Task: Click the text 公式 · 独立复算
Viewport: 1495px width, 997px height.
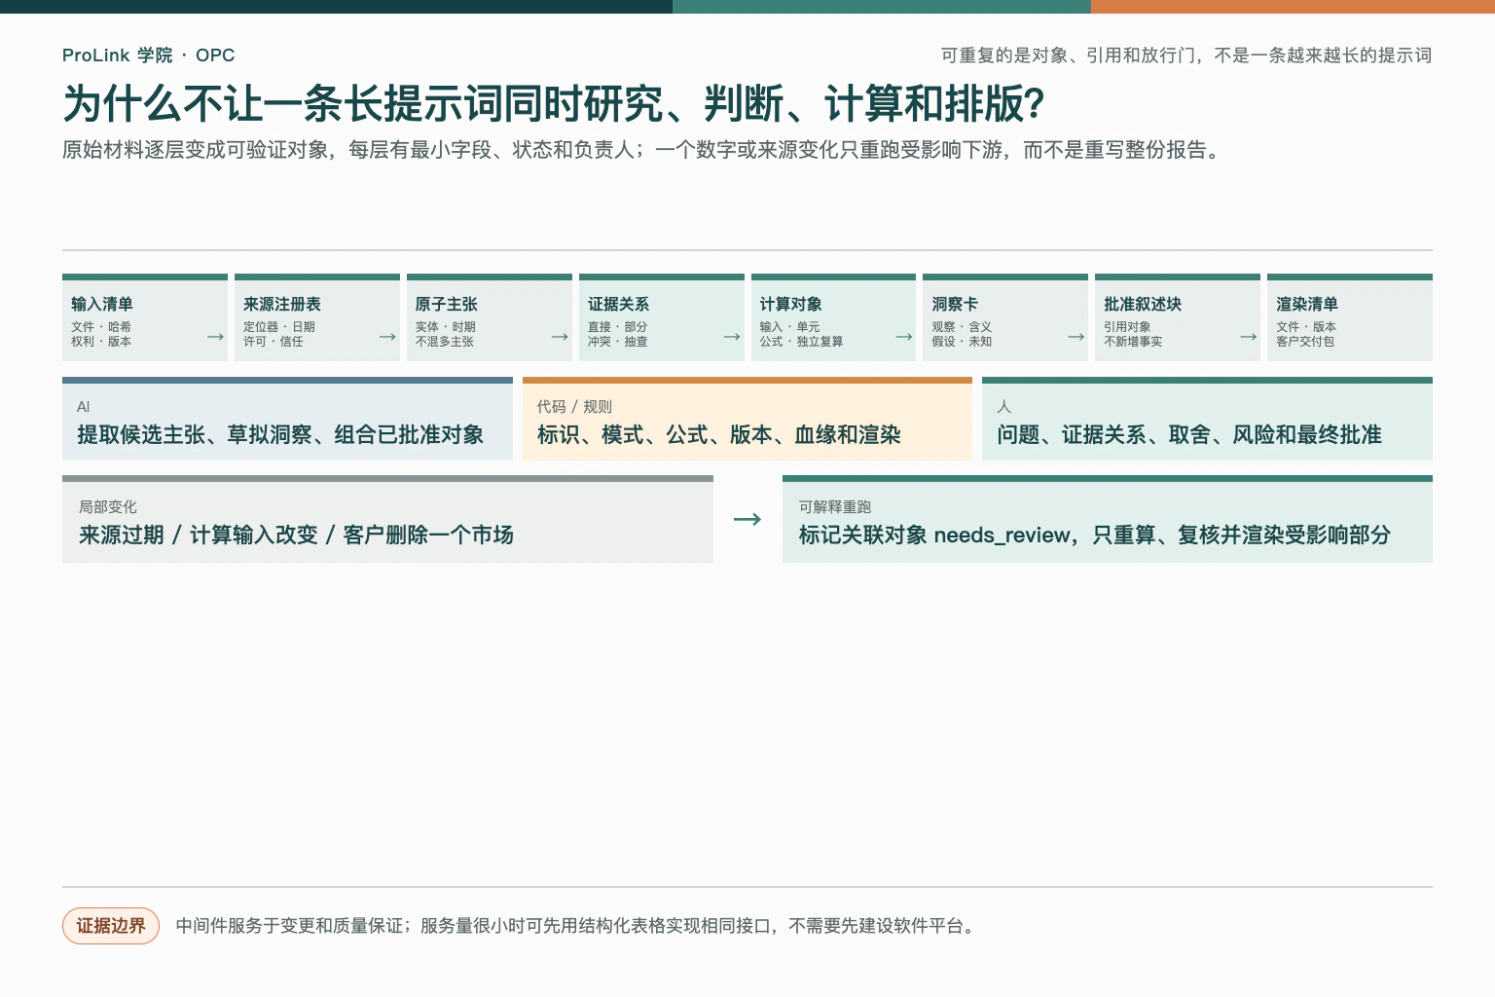Action: (x=802, y=342)
